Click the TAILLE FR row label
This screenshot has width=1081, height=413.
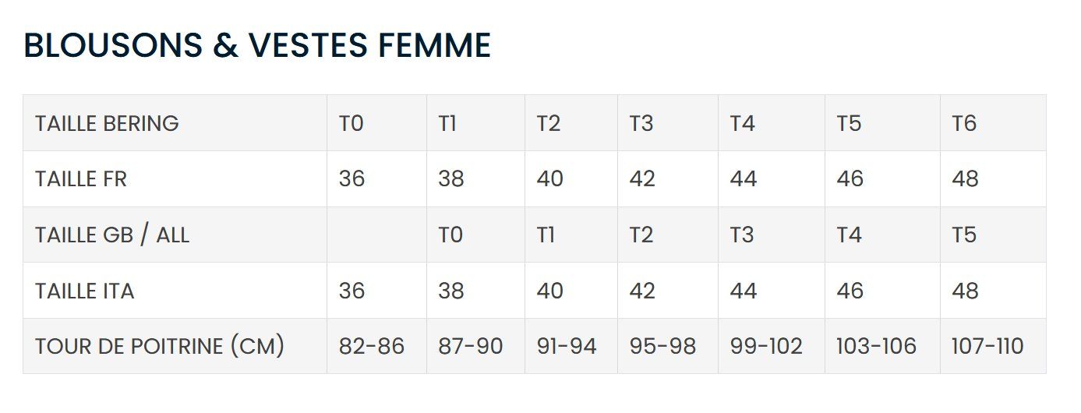click(80, 179)
